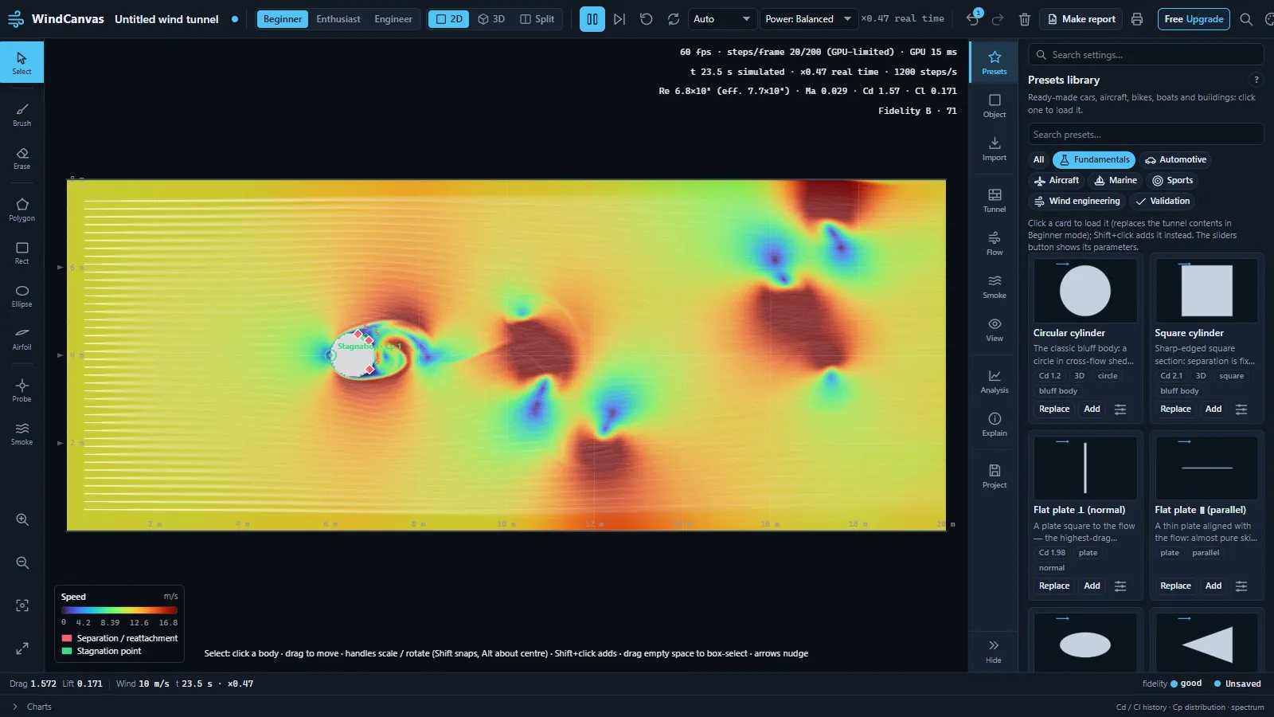Select the Ellipse shape tool
This screenshot has width=1274, height=717.
point(22,296)
